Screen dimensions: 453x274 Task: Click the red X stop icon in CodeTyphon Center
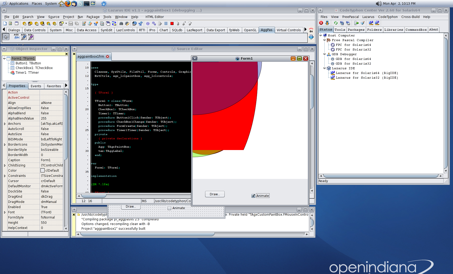tap(321, 23)
